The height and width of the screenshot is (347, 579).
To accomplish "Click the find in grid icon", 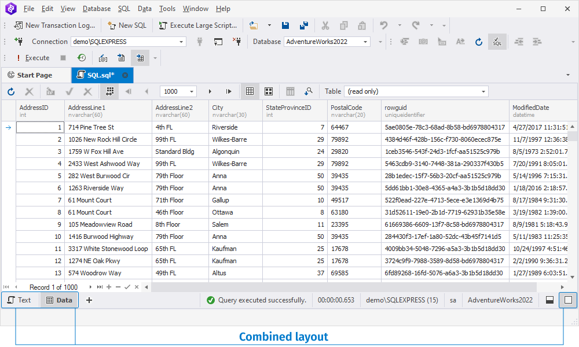I will tap(309, 91).
